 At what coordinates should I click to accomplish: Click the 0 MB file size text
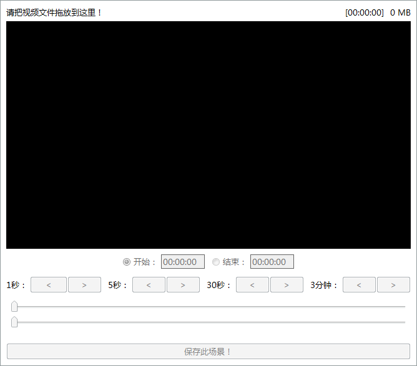pos(400,12)
